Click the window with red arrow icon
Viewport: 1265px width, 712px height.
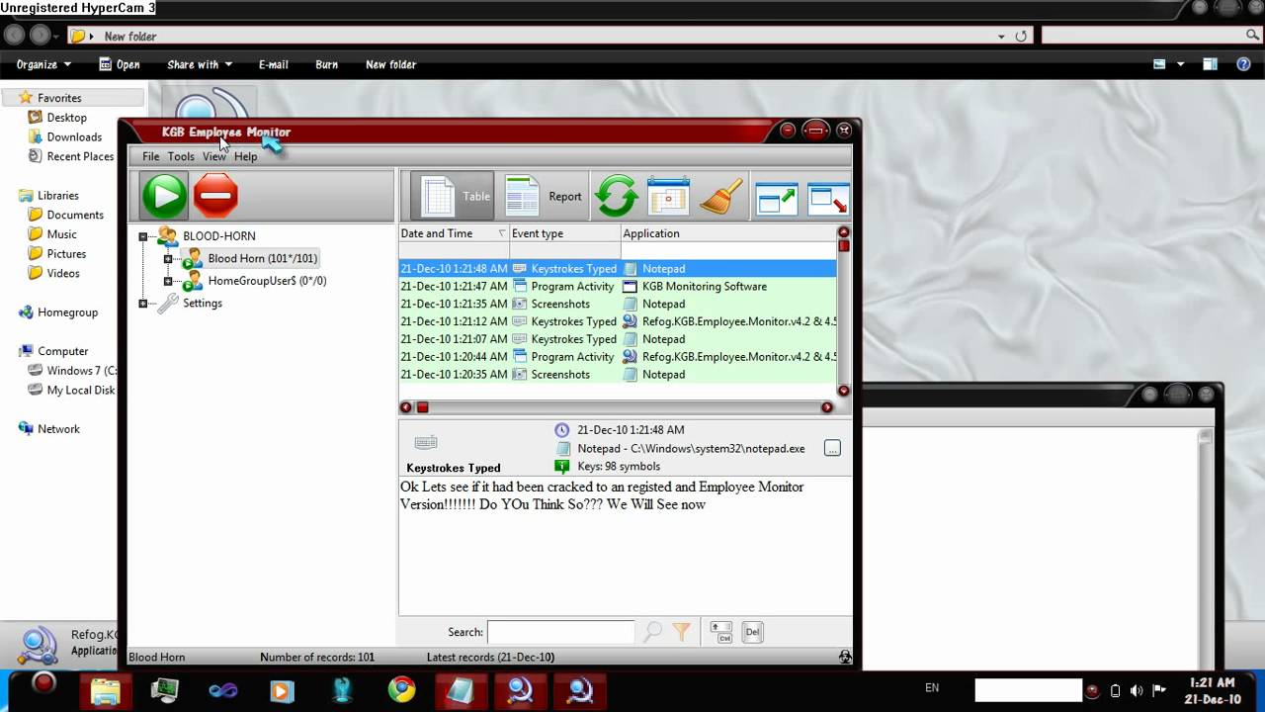click(828, 197)
